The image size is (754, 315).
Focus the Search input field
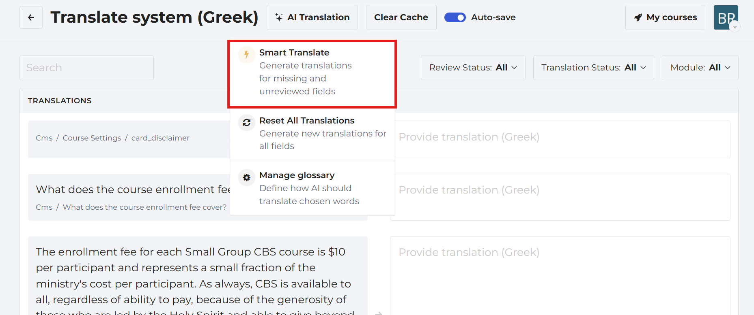(x=86, y=68)
